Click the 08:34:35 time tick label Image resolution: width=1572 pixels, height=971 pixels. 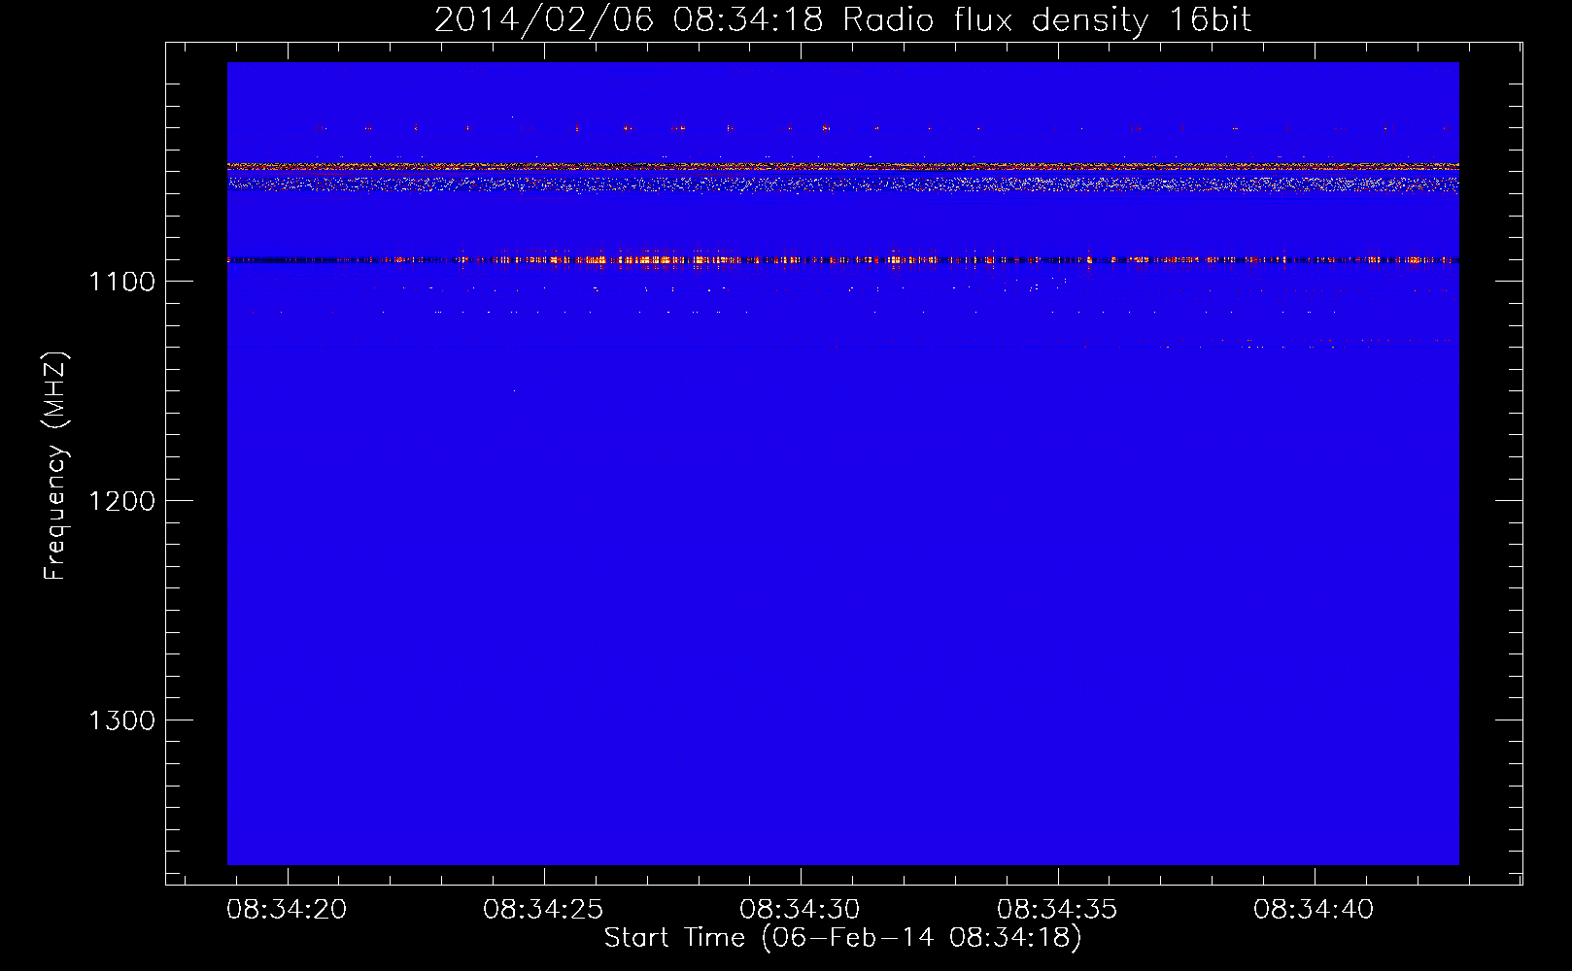(x=1057, y=910)
